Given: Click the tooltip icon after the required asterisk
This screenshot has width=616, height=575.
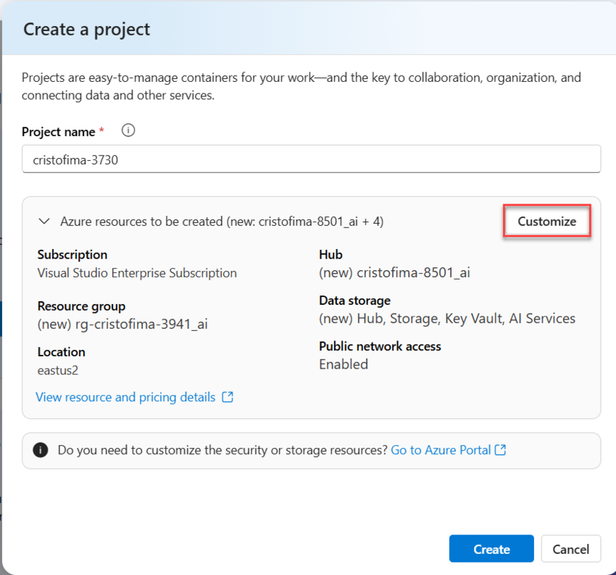Looking at the screenshot, I should pyautogui.click(x=128, y=130).
